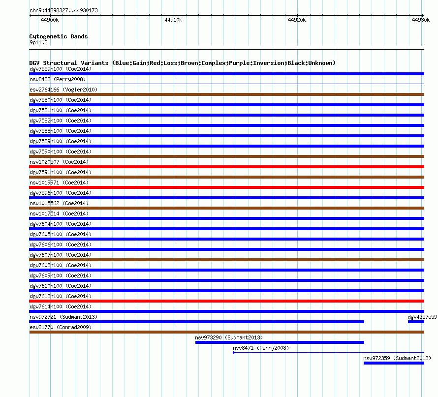Click red loss bar under nsv1019971
The height and width of the screenshot is (397, 438).
226,187
